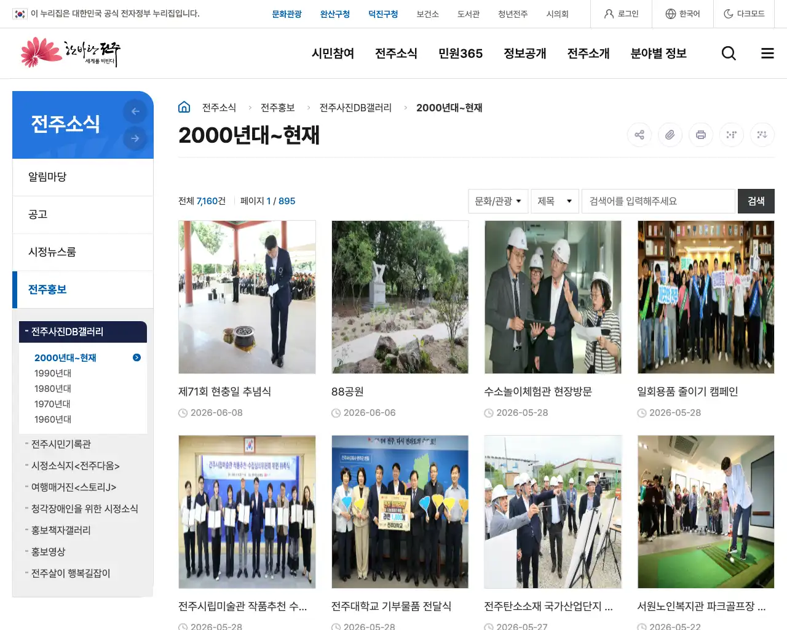Image resolution: width=787 pixels, height=630 pixels.
Task: Select 1970년대 in the sidebar
Action: point(52,404)
